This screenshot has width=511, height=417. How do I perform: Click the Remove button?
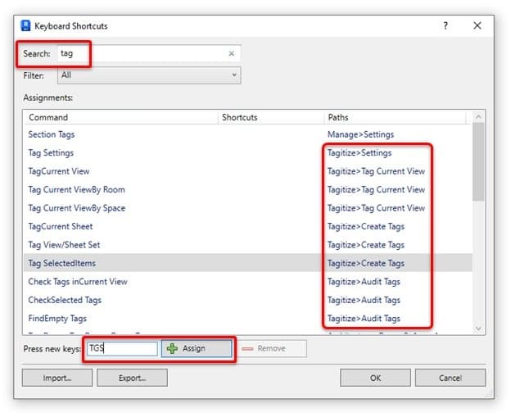tap(272, 348)
